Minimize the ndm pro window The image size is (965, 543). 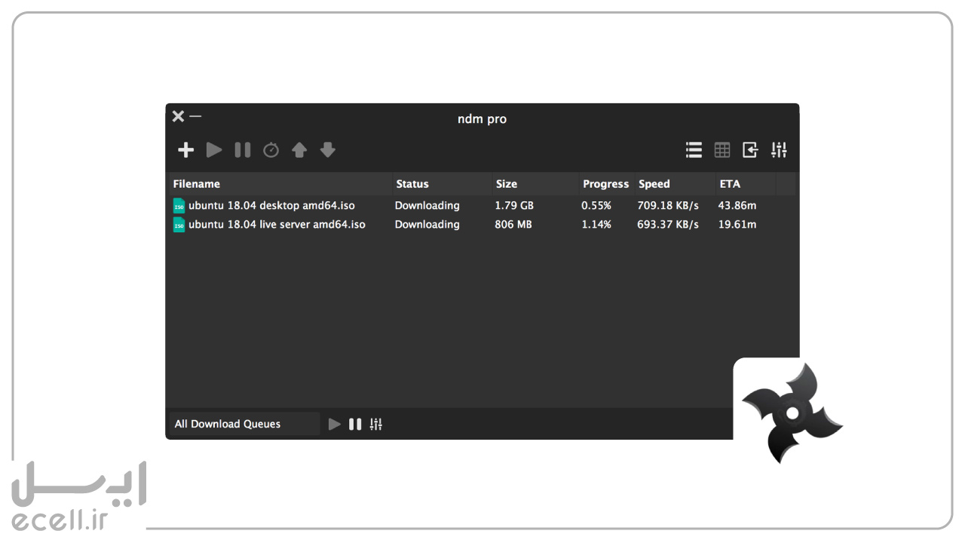click(x=195, y=116)
